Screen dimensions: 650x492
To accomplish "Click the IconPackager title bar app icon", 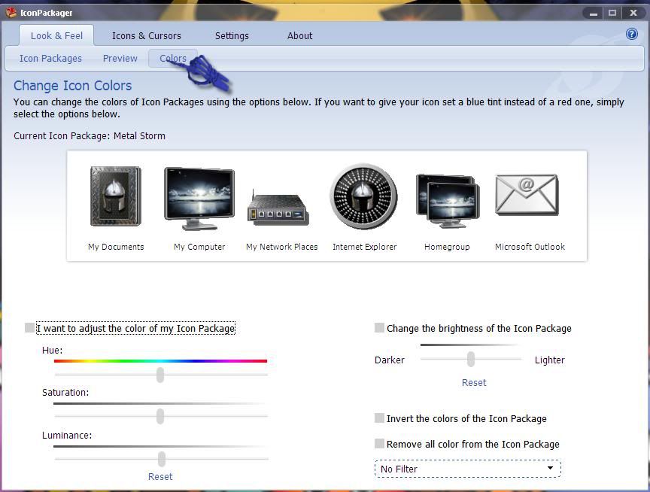I will 11,13.
